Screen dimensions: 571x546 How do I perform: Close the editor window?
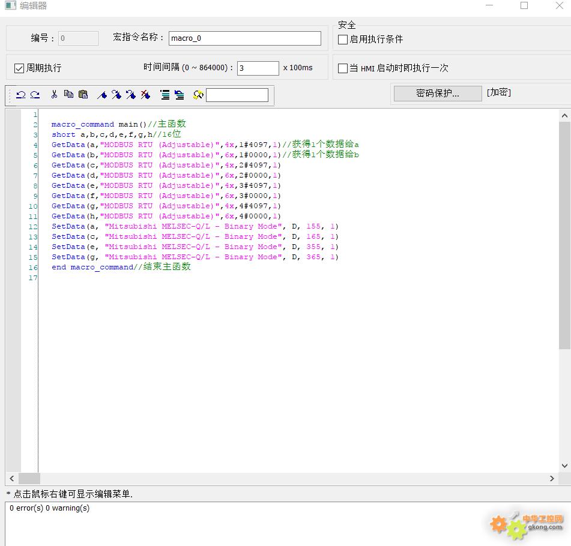(x=560, y=5)
